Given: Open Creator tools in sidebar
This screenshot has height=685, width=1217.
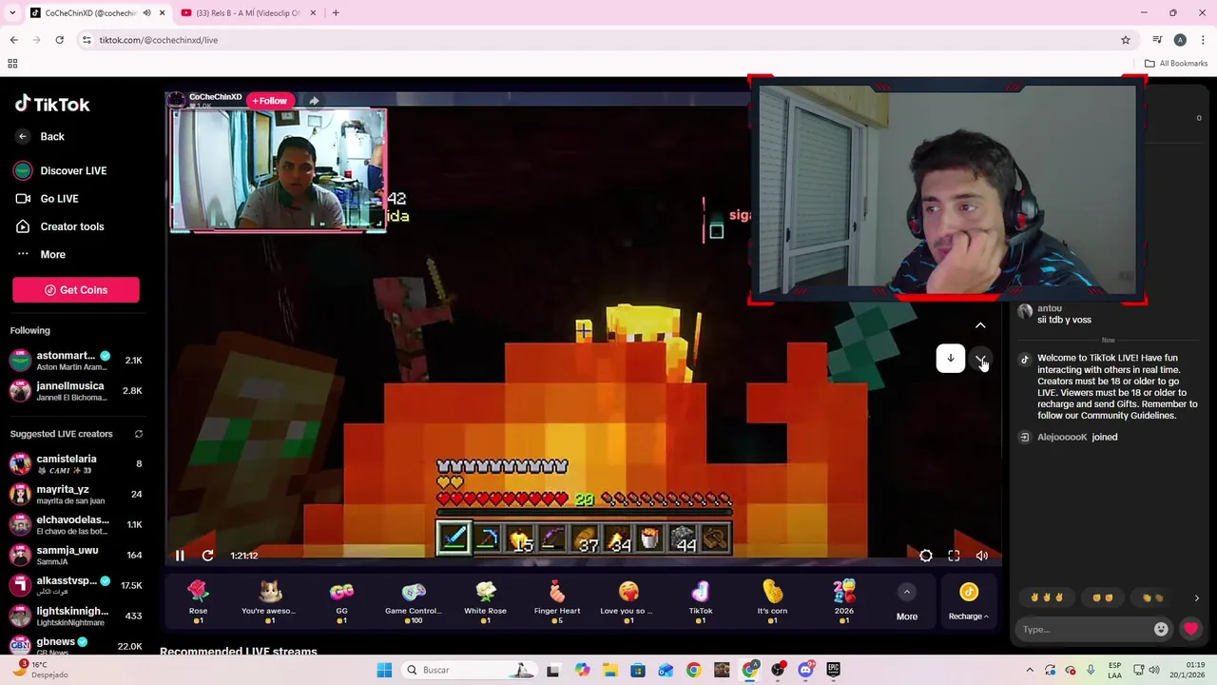Looking at the screenshot, I should [60, 226].
